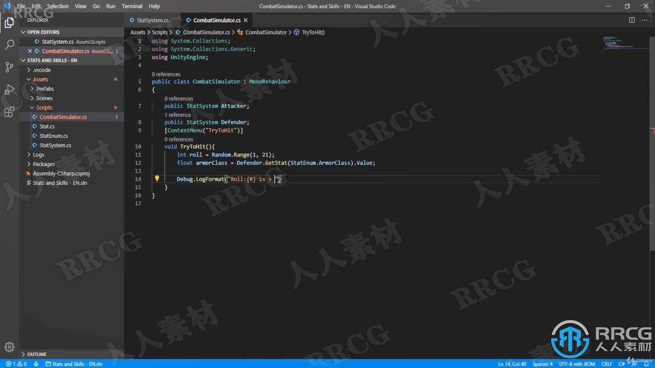The image size is (655, 368).
Task: Click '0 references' above TryToHit method
Action: 179,139
